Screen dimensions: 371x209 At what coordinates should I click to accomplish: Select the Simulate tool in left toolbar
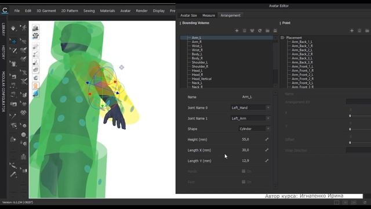point(13,28)
